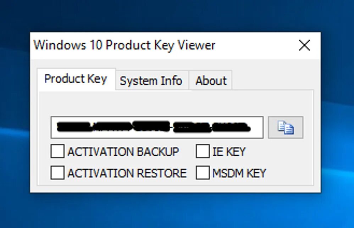Tick the ACTIVATION RESTORE checkbox box
The height and width of the screenshot is (228, 354).
[57, 173]
